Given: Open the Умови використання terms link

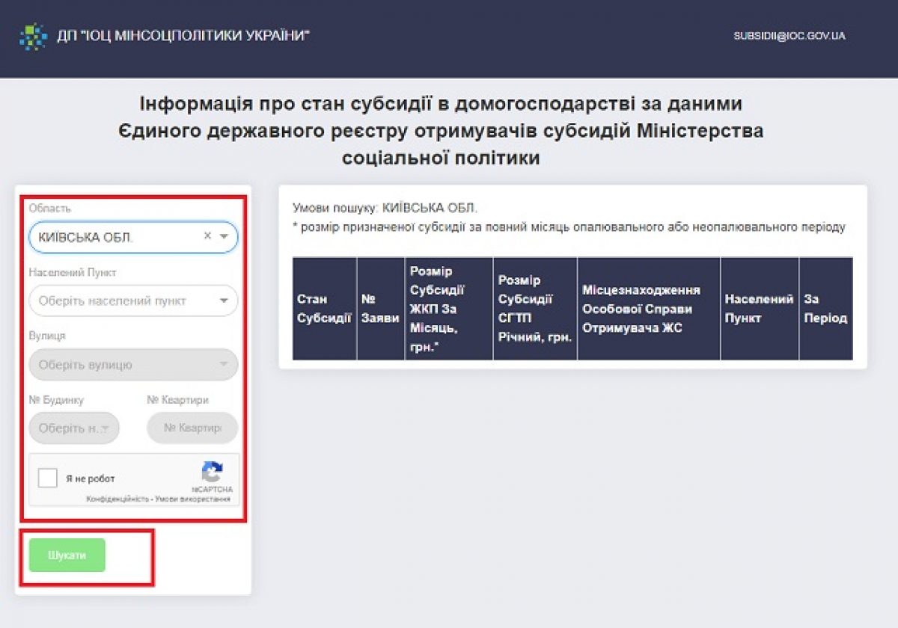Looking at the screenshot, I should tap(192, 499).
